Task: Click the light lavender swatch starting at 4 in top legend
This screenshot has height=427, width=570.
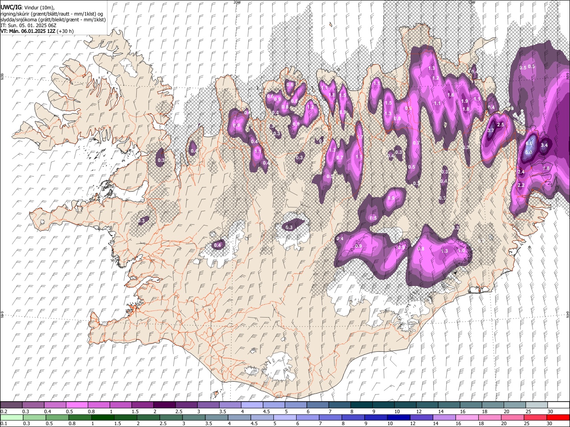Action: (x=252, y=405)
